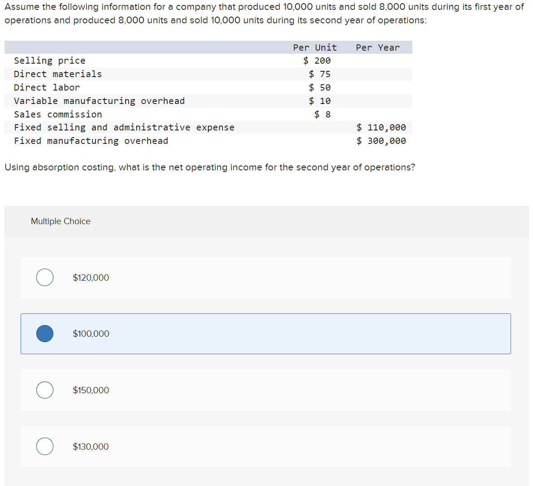
Task: Click the $ 300,000 per year value
Action: pyautogui.click(x=381, y=141)
